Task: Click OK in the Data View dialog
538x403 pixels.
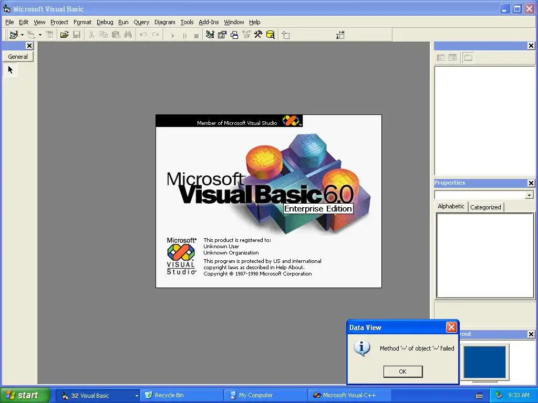Action: 403,372
